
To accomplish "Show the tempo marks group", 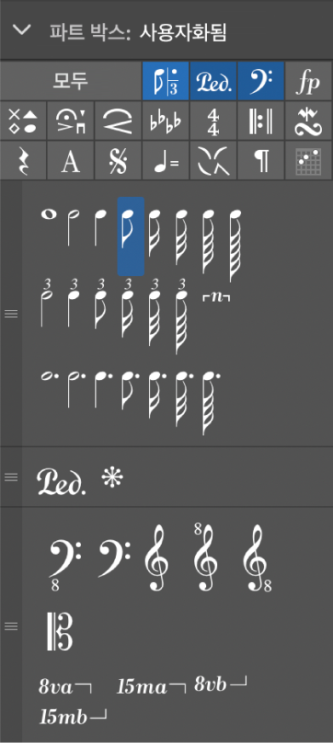I will click(166, 161).
